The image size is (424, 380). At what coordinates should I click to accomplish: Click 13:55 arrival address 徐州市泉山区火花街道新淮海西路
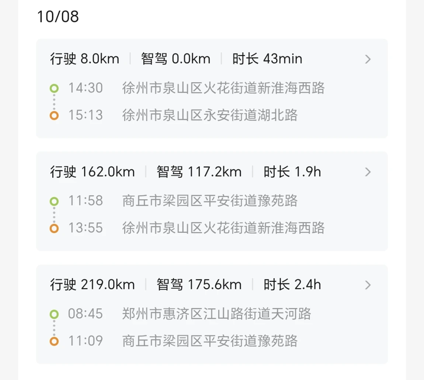coord(223,228)
